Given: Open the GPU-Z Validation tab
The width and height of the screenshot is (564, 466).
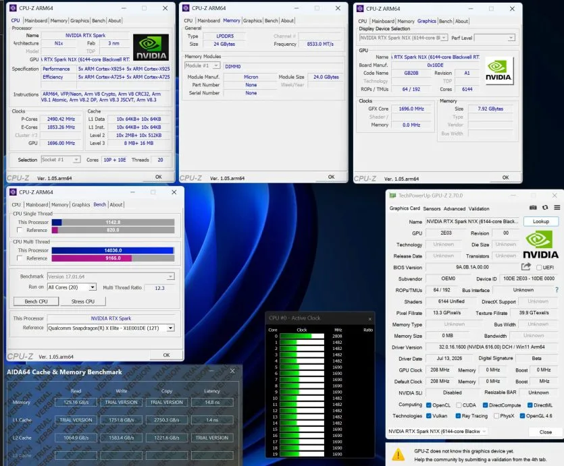Looking at the screenshot, I should (479, 208).
